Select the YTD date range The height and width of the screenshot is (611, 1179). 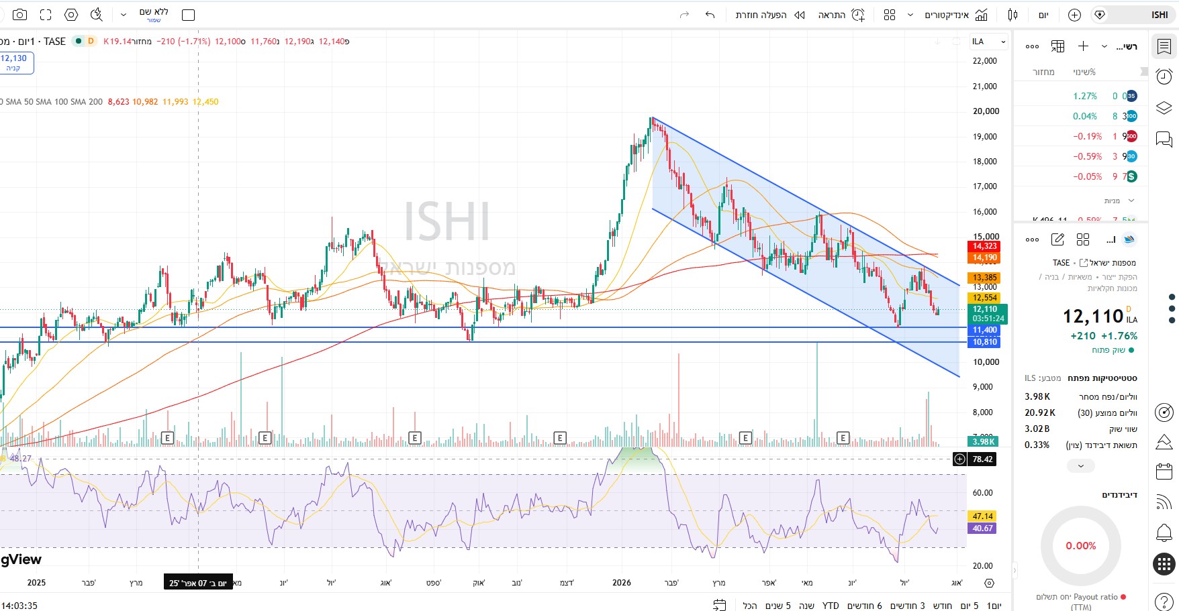click(831, 605)
